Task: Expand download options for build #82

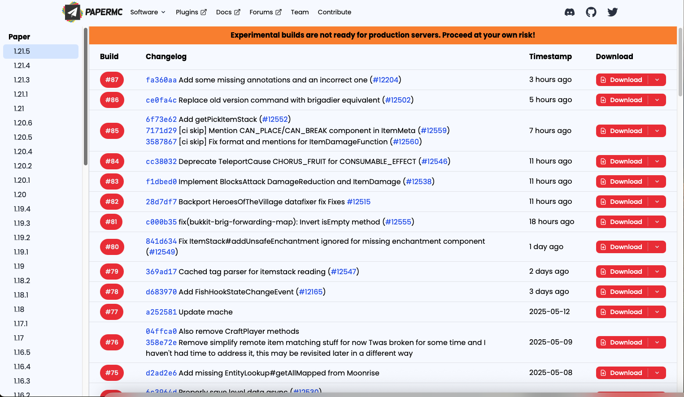Action: [x=657, y=202]
